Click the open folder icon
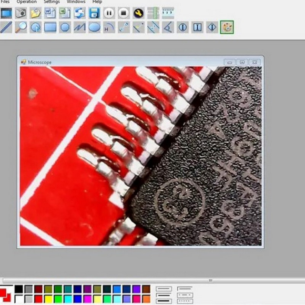This screenshot has height=305, width=305. pyautogui.click(x=35, y=13)
